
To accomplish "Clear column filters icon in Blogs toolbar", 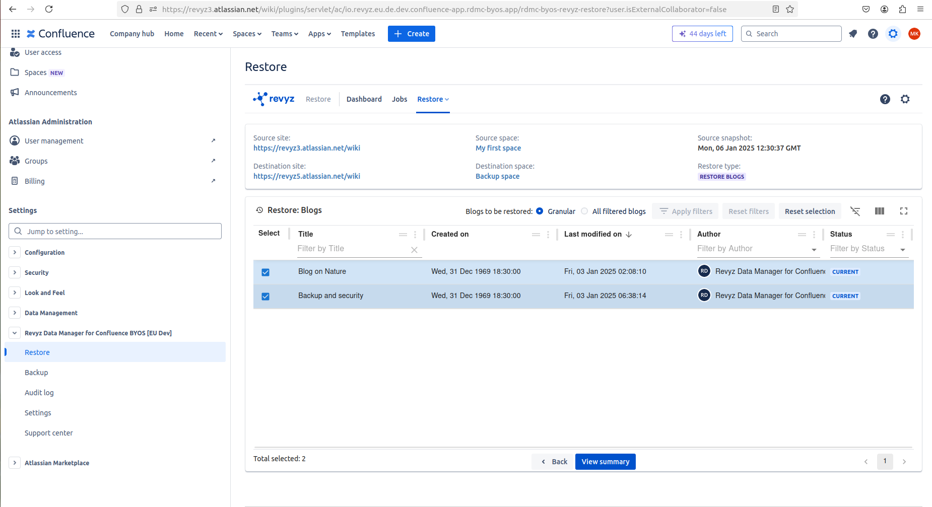I will tap(855, 211).
